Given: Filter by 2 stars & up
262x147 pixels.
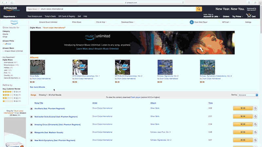Looking at the screenshot, I should [12, 98].
